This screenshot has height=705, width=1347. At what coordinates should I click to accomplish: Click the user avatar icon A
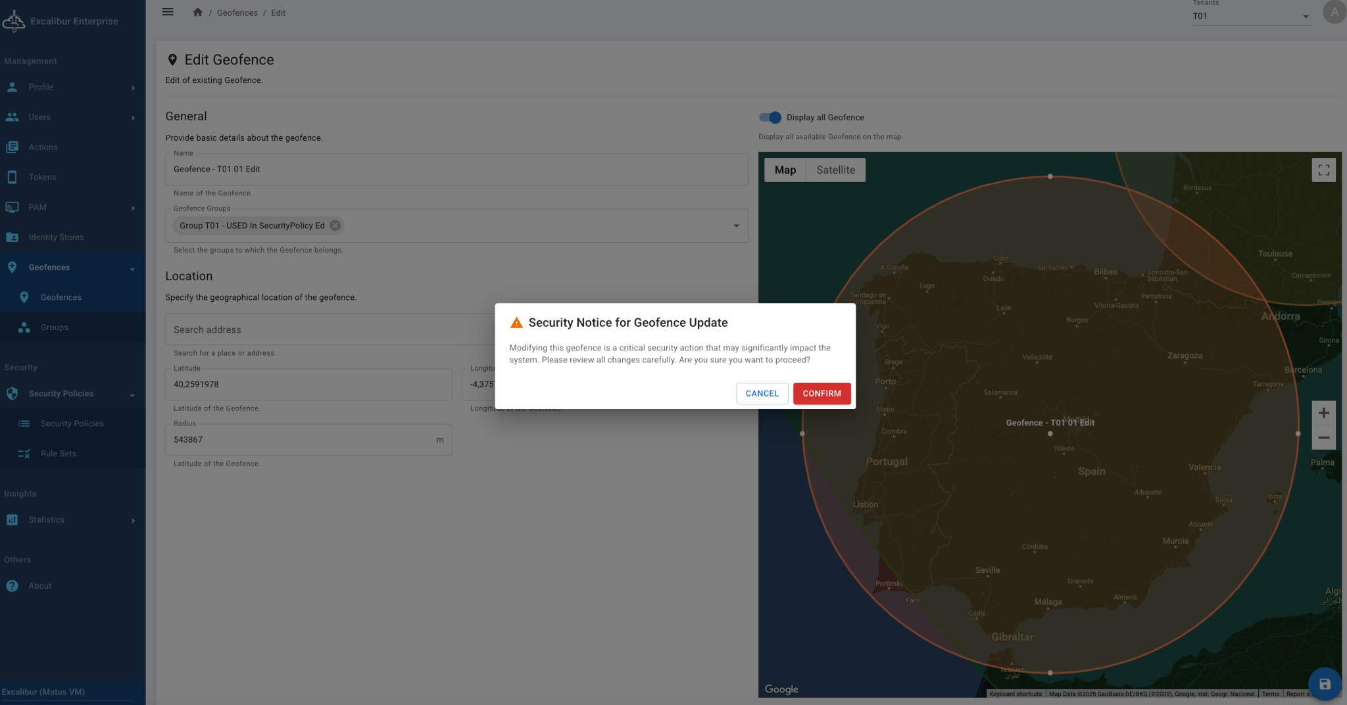click(1334, 12)
